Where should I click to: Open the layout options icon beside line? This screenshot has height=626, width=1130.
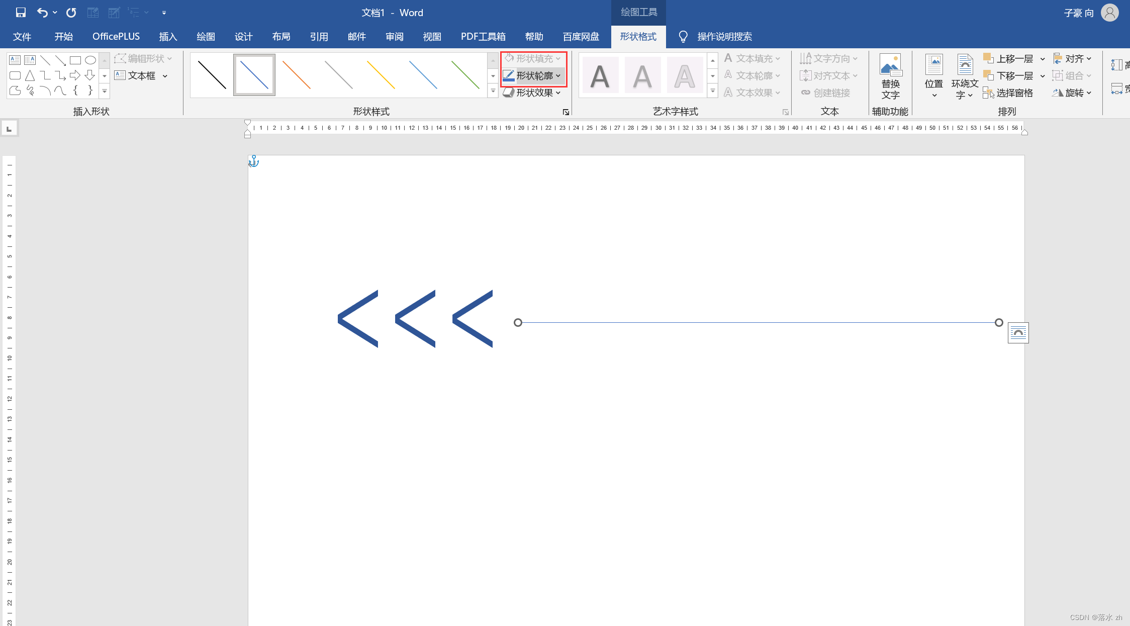(x=1018, y=333)
